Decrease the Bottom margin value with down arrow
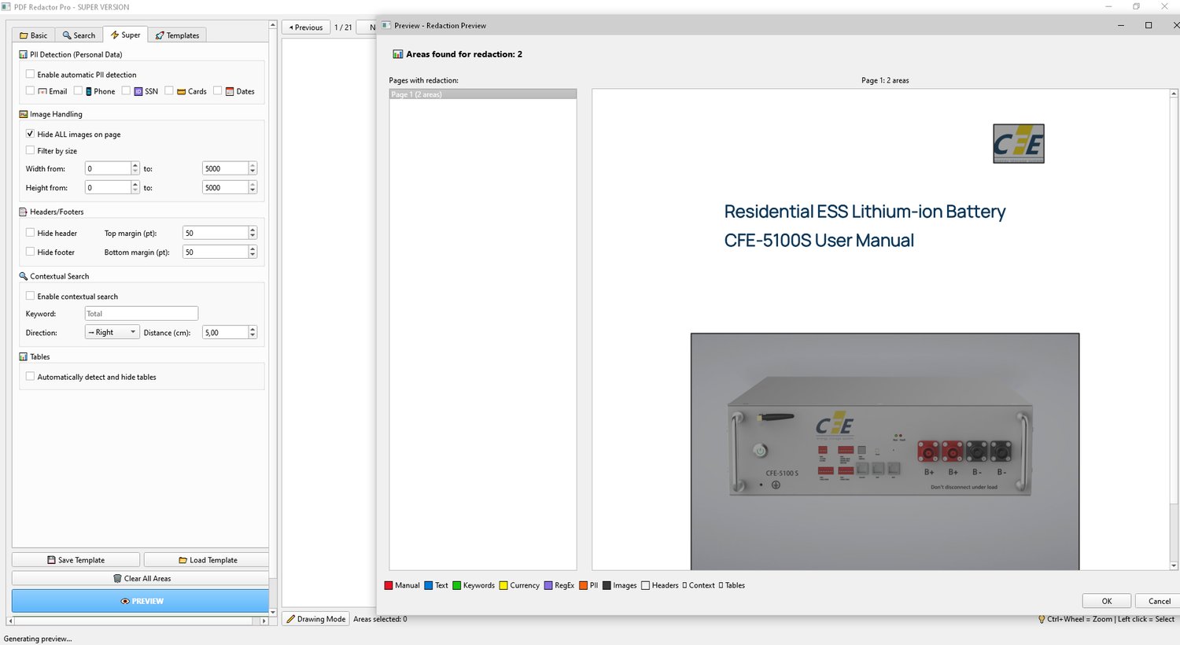1180x645 pixels. (253, 255)
